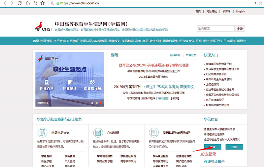Open 2018高等教育大事件盘点 news
The width and height of the screenshot is (264, 167).
coord(153,77)
